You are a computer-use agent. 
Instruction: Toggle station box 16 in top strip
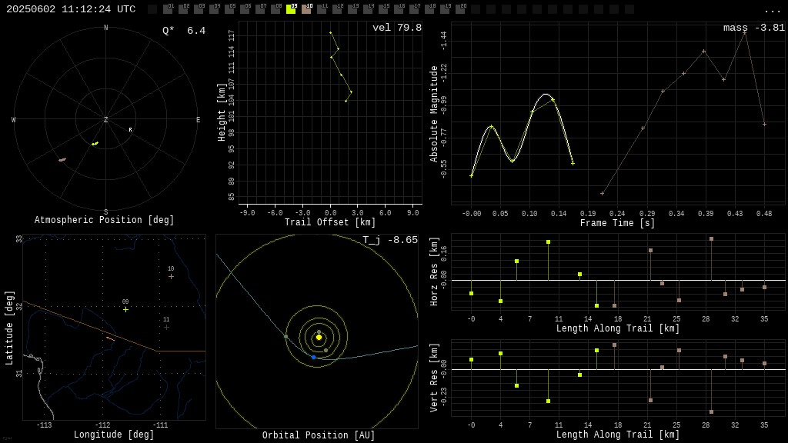[x=398, y=9]
